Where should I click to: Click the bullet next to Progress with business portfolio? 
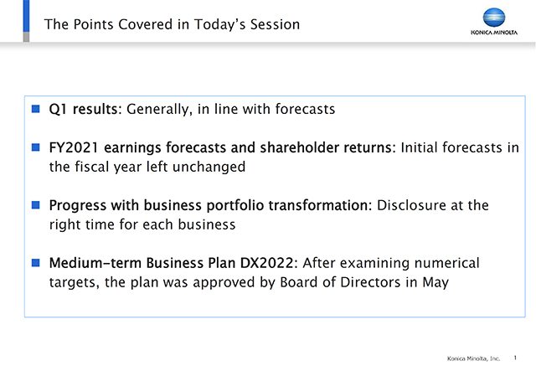pyautogui.click(x=35, y=205)
